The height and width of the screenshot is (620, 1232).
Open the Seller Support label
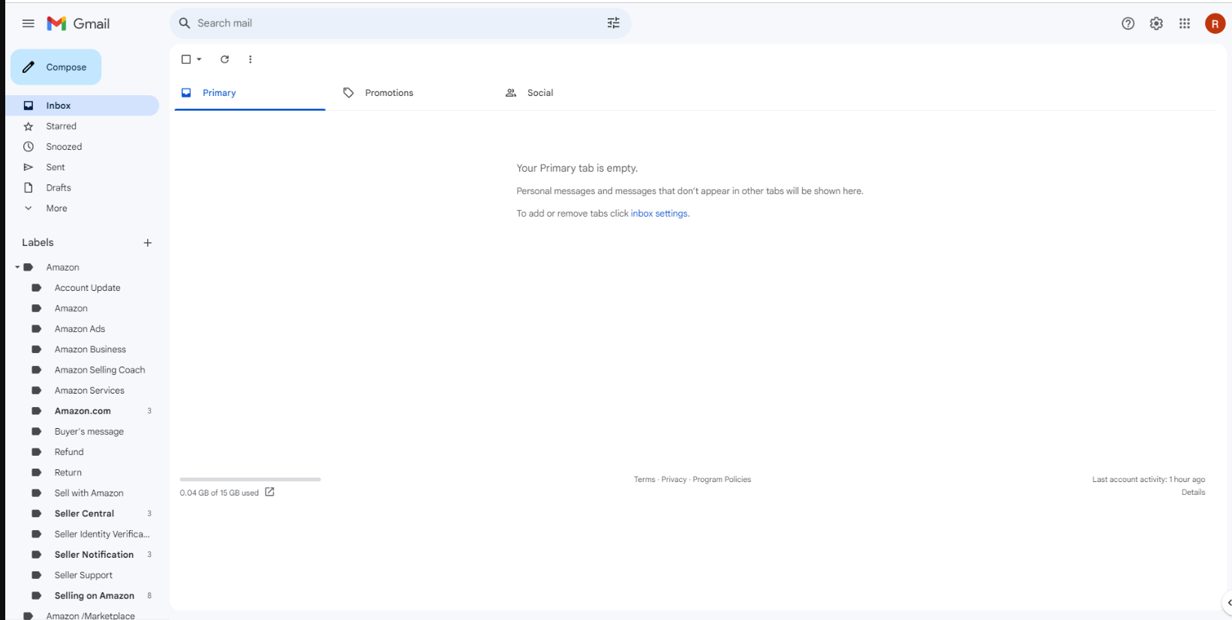[x=83, y=576]
